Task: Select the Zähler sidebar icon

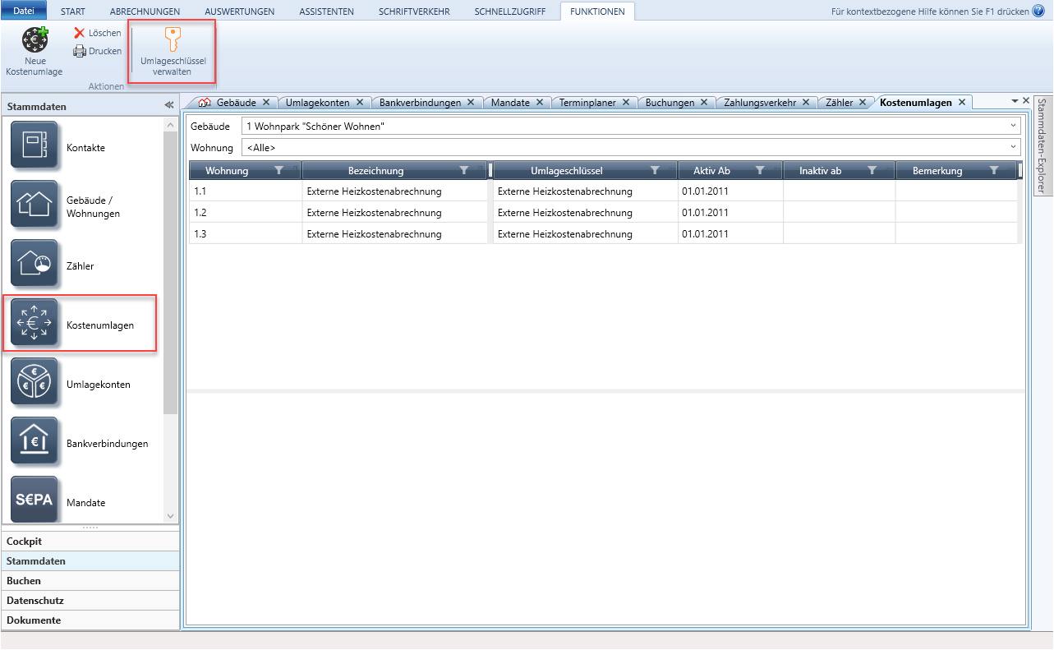Action: 35,265
